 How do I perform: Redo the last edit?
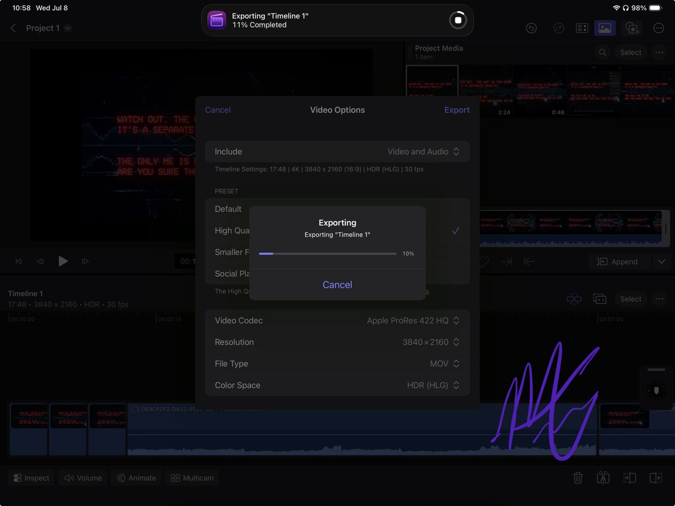[x=559, y=28]
